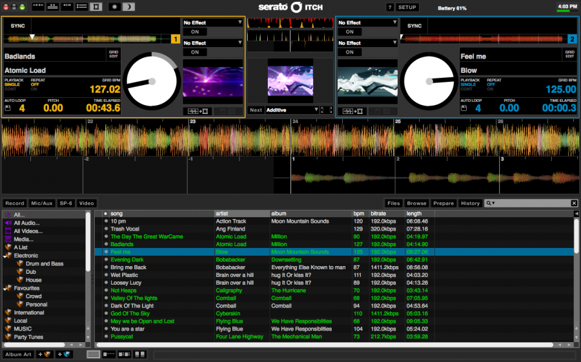Click the deck 1 video preview thumbnail
This screenshot has height=362, width=581.
213,81
